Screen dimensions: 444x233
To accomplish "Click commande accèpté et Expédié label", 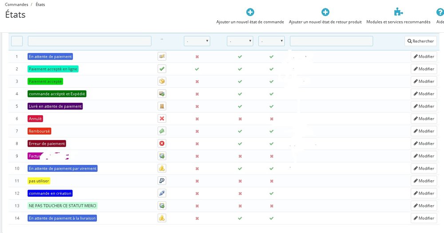I will point(57,94).
